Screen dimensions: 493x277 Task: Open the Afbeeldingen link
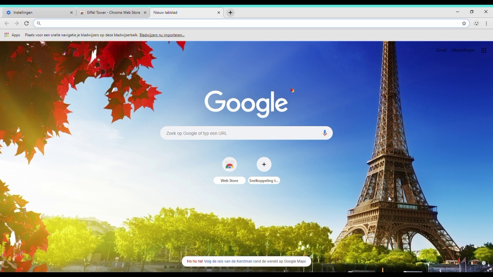(463, 50)
